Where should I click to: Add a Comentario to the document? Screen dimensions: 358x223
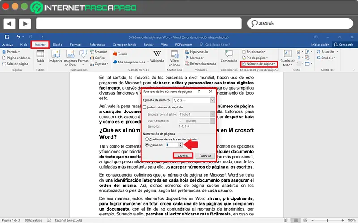tap(229, 56)
